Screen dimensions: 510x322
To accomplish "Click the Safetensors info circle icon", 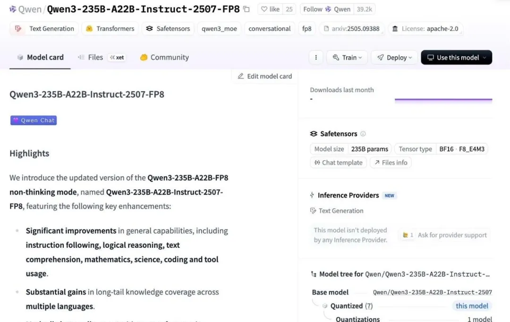I will pyautogui.click(x=363, y=134).
